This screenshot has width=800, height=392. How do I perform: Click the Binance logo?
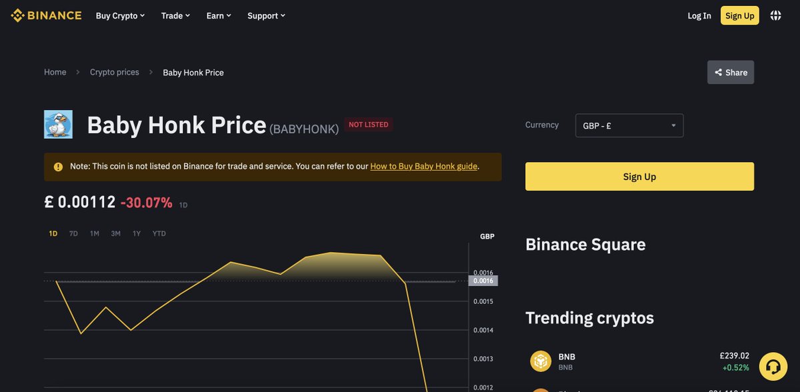coord(45,15)
